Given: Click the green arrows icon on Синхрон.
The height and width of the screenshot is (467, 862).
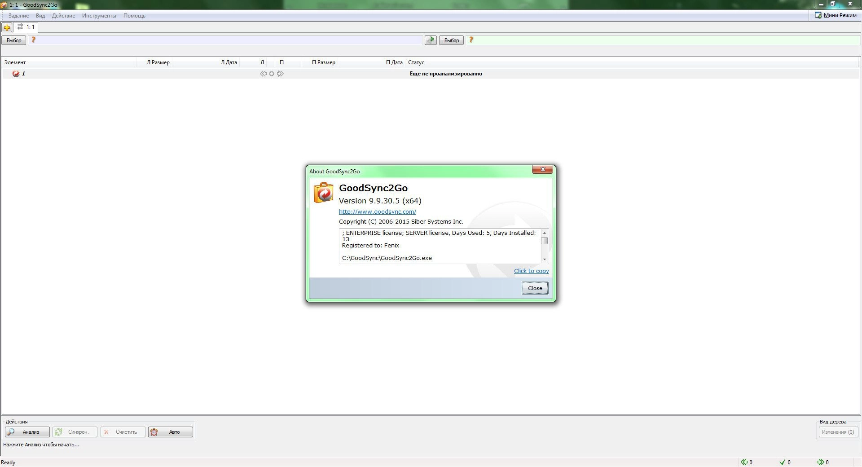Looking at the screenshot, I should [58, 432].
